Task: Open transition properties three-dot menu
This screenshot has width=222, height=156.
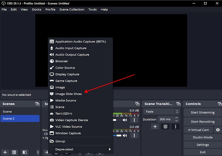Action: [176, 127]
